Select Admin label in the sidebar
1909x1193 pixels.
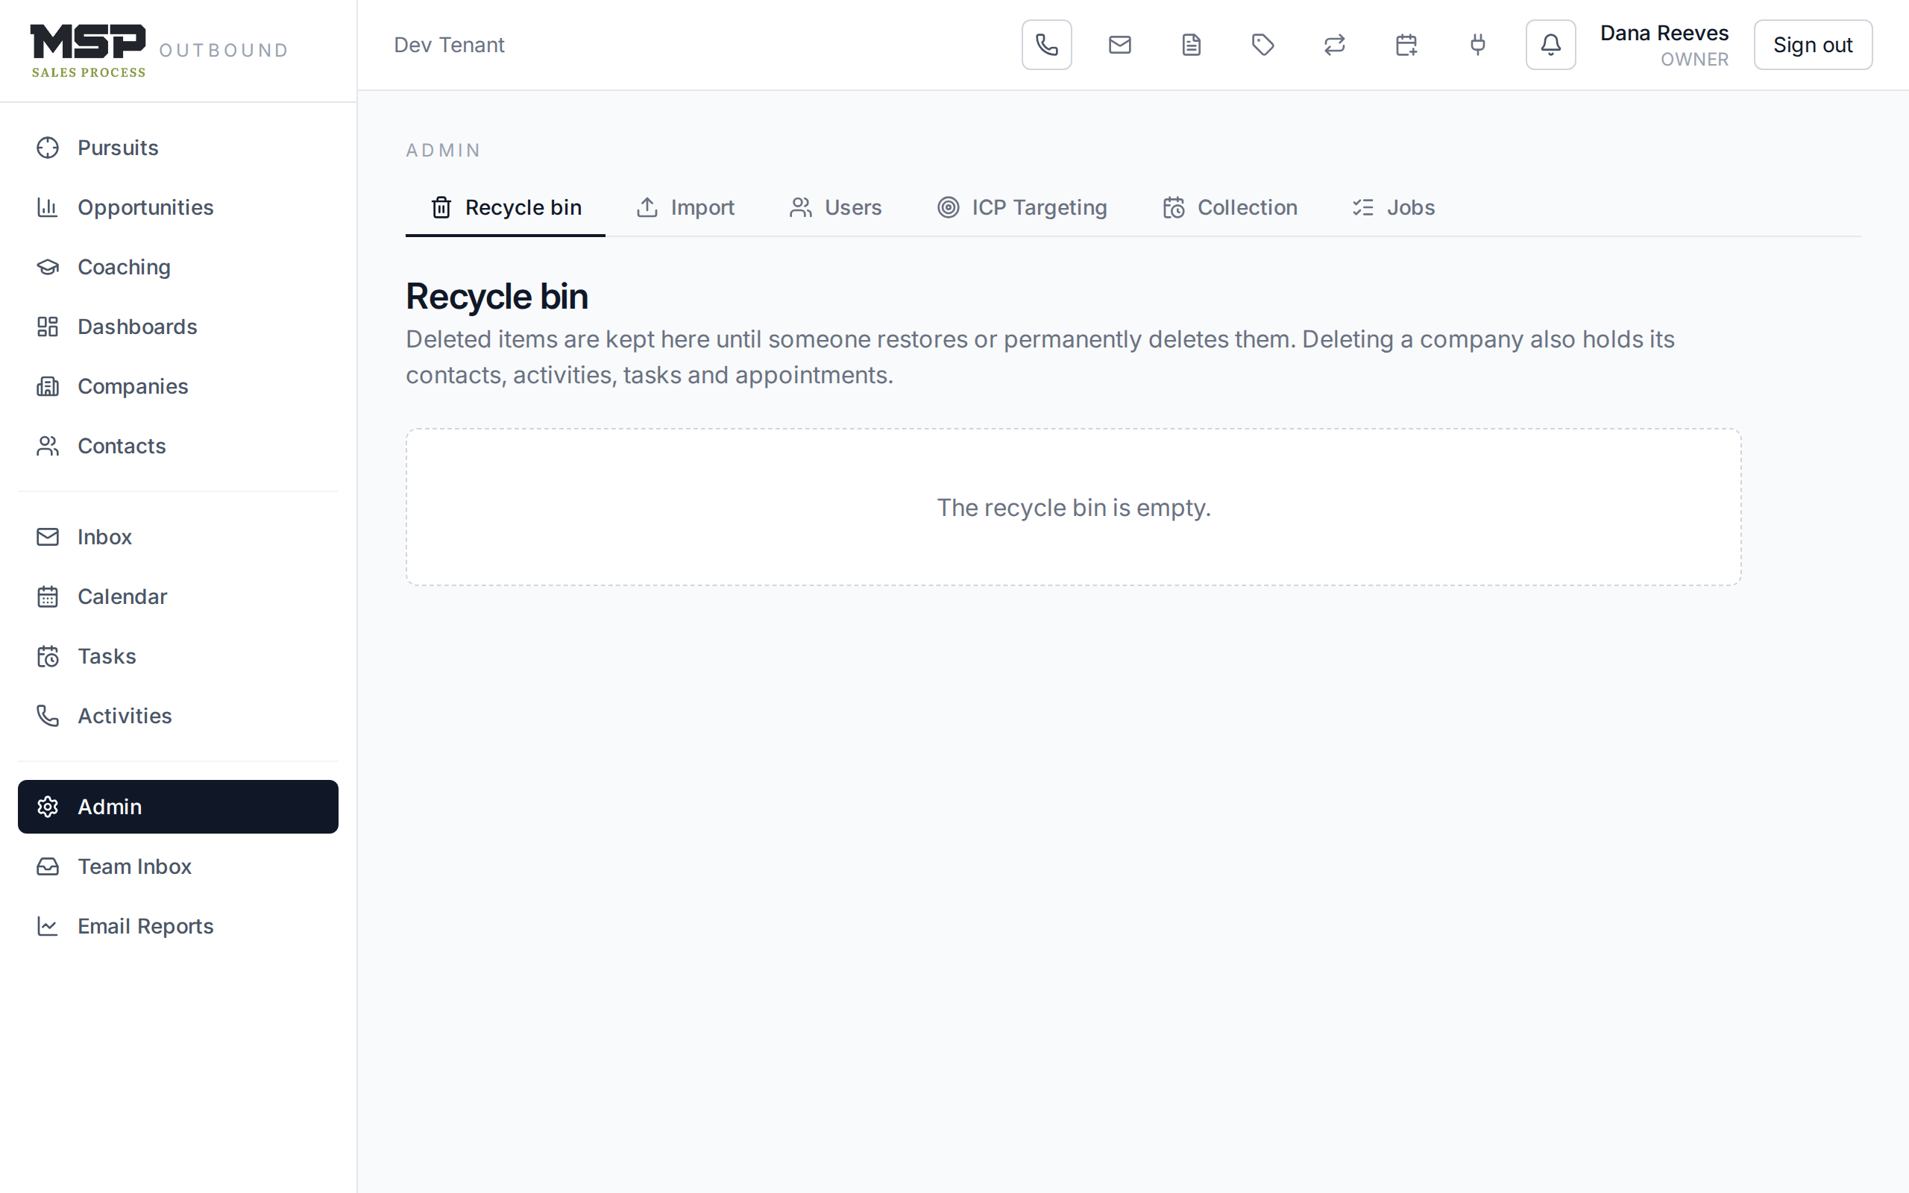point(110,806)
